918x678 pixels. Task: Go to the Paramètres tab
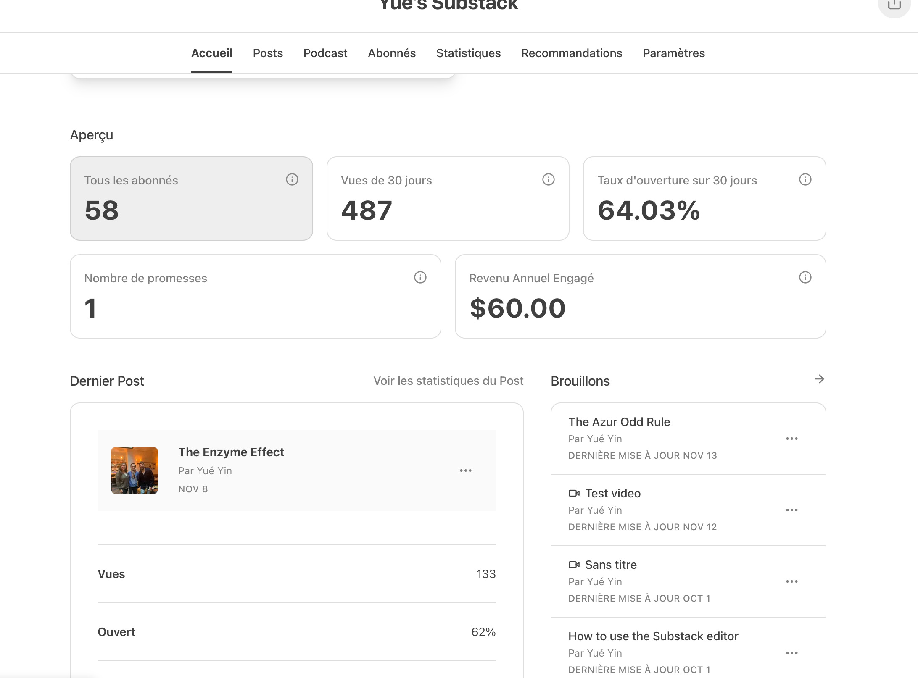673,53
